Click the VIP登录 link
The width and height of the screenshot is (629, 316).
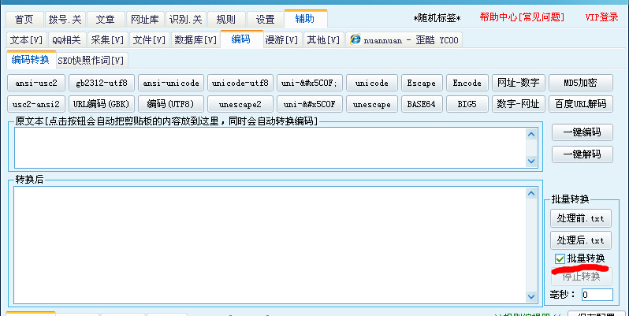coord(601,17)
